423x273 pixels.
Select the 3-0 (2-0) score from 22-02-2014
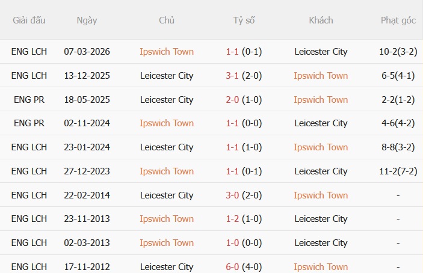tap(244, 195)
